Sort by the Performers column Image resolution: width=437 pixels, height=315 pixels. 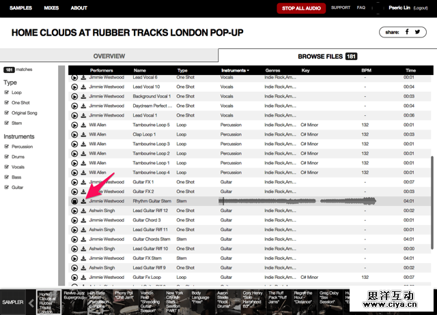tap(102, 70)
